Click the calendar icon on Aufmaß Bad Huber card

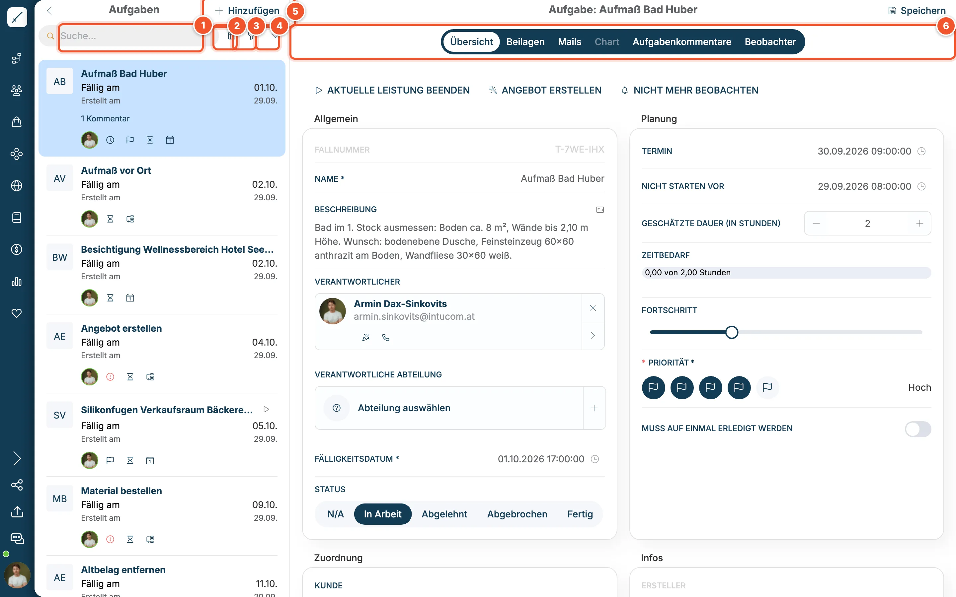click(x=170, y=140)
